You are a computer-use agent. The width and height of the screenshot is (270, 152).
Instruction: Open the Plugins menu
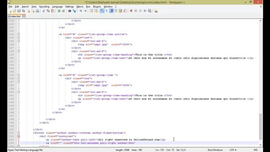[97, 7]
